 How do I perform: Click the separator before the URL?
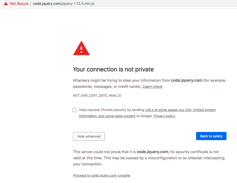pos(30,4)
